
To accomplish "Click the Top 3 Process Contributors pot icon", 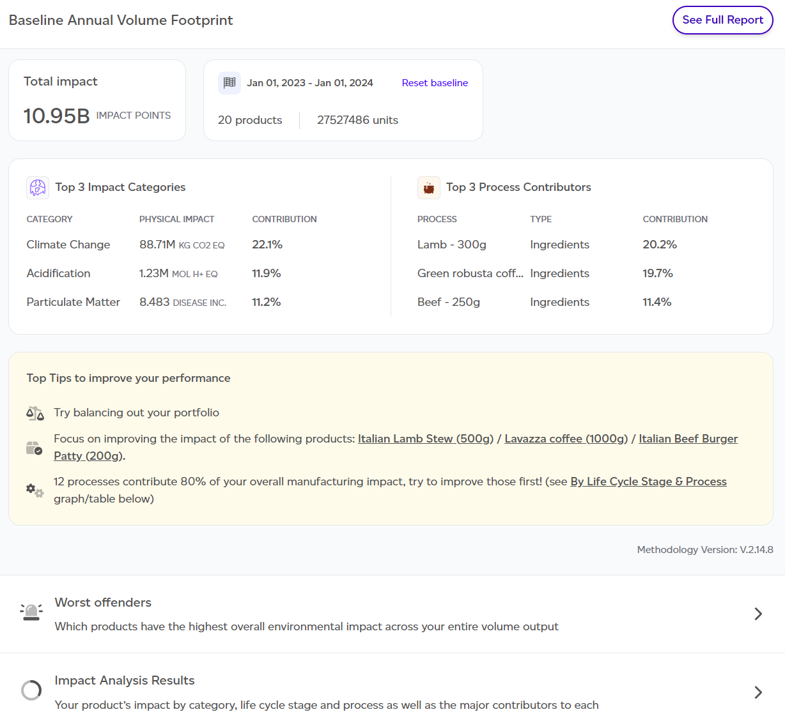I will 429,188.
